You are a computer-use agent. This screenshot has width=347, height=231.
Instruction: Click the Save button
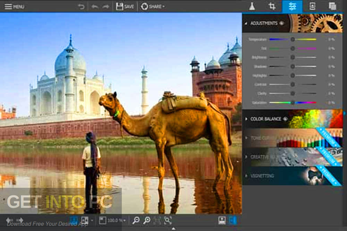tap(124, 6)
